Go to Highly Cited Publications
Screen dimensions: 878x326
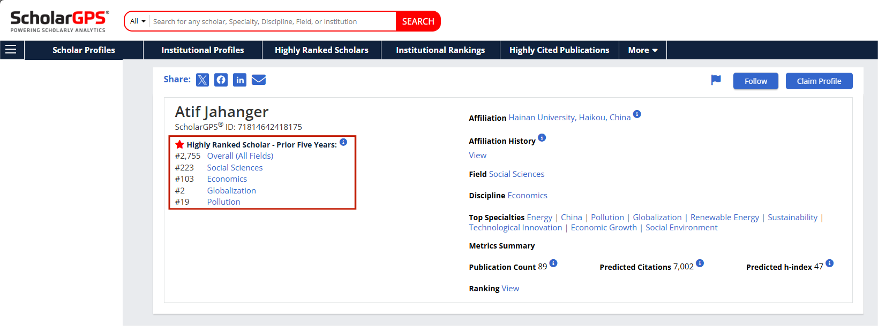pyautogui.click(x=559, y=50)
